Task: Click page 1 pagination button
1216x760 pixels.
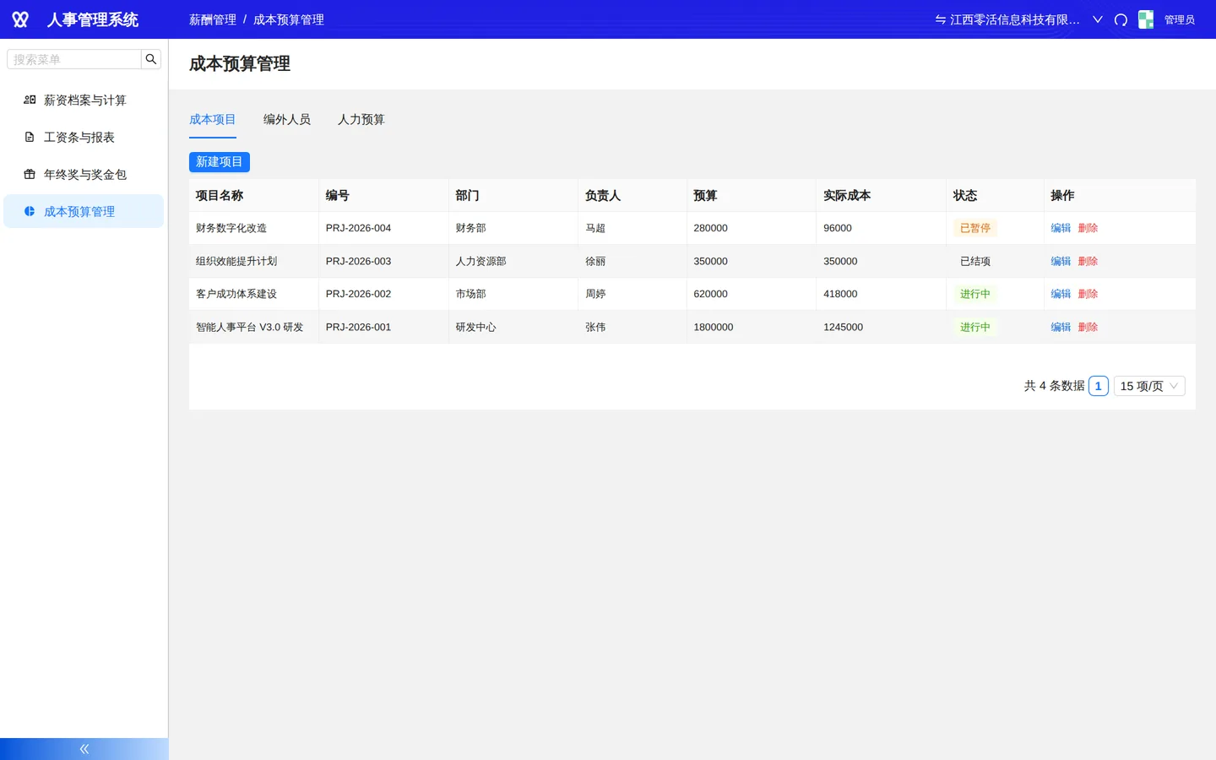Action: (1098, 386)
